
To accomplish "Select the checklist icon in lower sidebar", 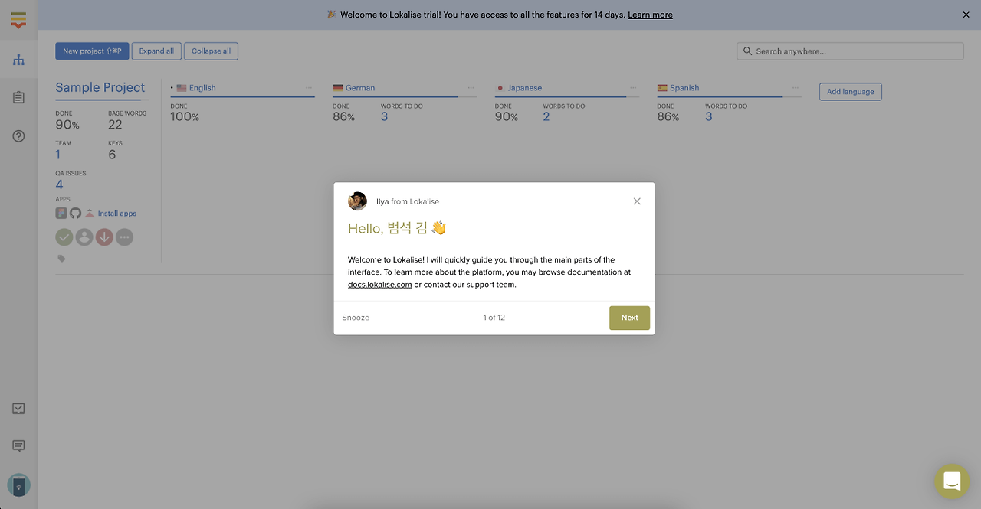I will point(18,408).
